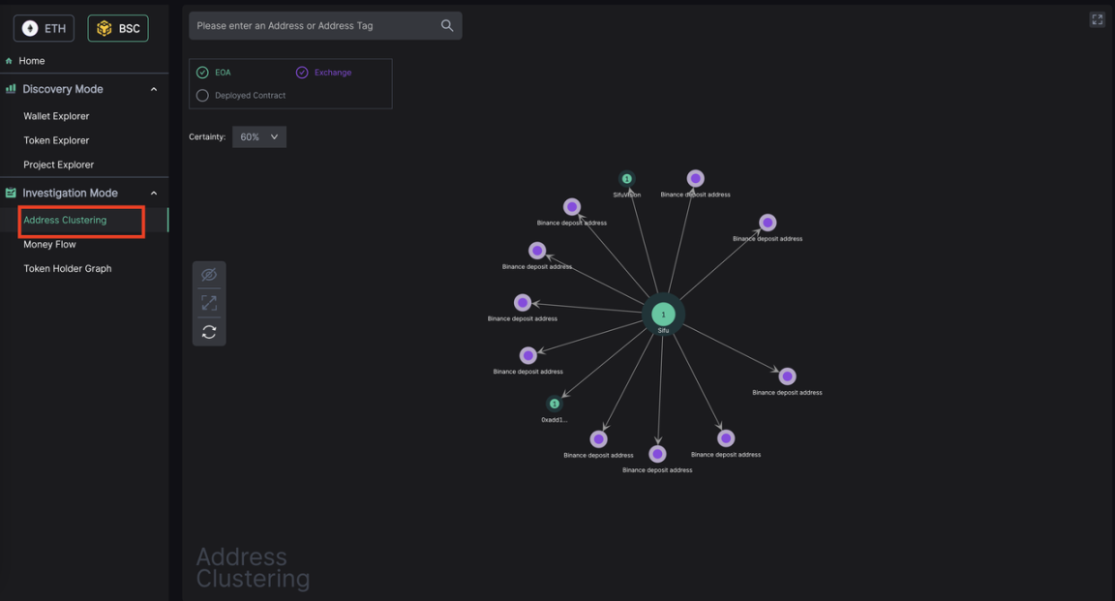Toggle the EOA filter checkbox

tap(202, 73)
